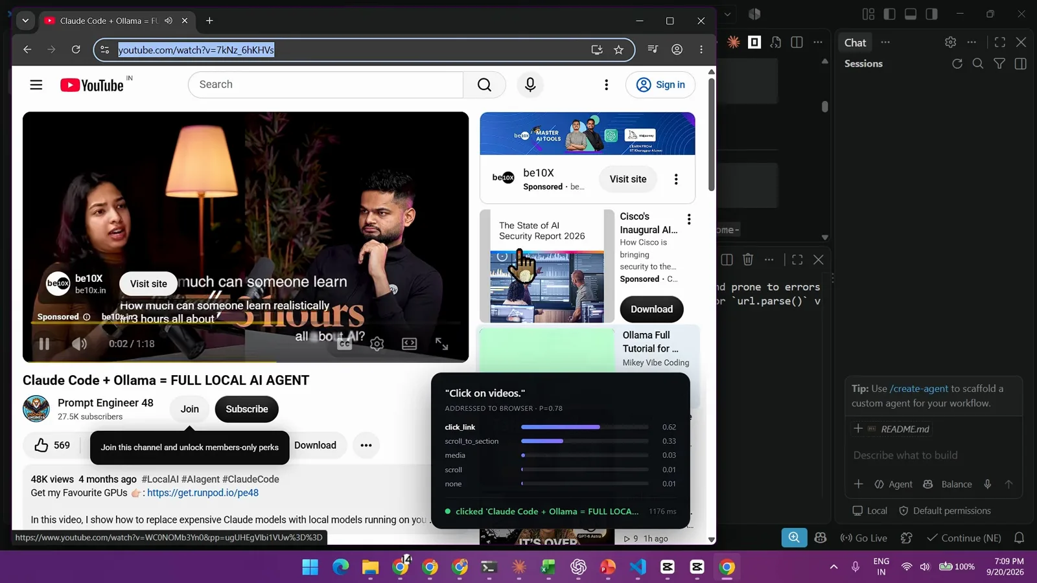Open the State of AI Security Report thumbnail
This screenshot has width=1037, height=583.
coord(547,266)
